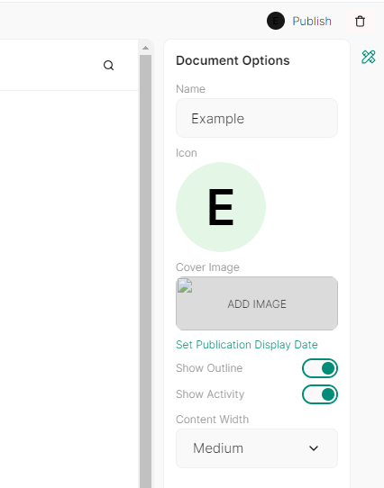The image size is (384, 488).
Task: Click the trash delete icon
Action: click(360, 22)
